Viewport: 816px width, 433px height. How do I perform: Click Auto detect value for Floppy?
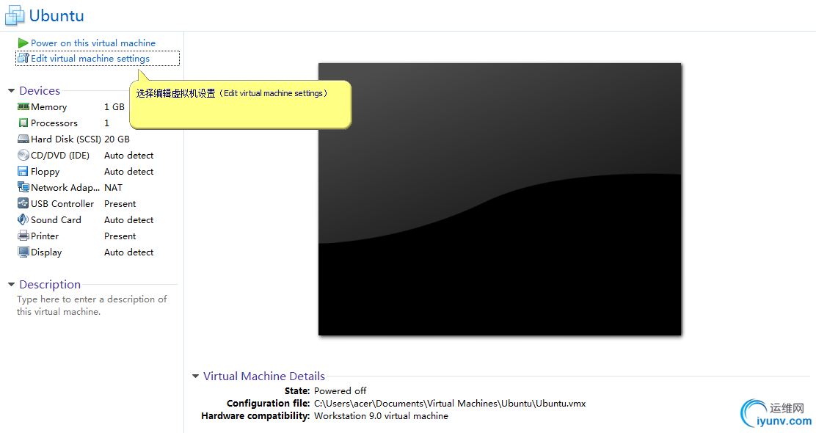pyautogui.click(x=129, y=171)
